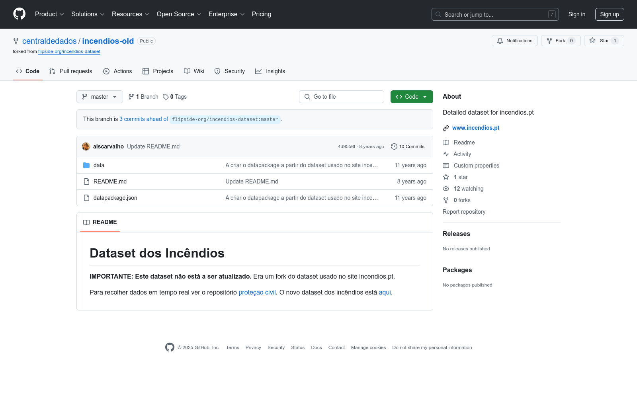Open the Activity link
The width and height of the screenshot is (637, 398).
point(457,154)
